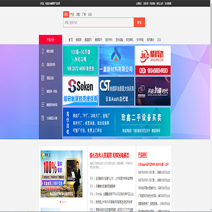Open the red product category menu button
Image resolution: width=212 pixels, height=212 pixels.
coord(51,39)
